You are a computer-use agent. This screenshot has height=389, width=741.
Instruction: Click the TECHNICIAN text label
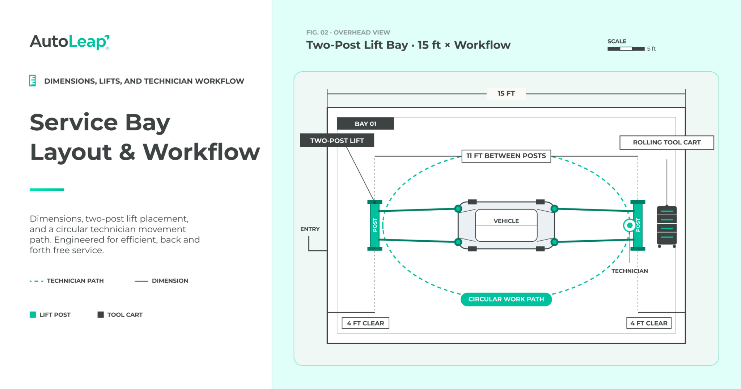click(630, 271)
